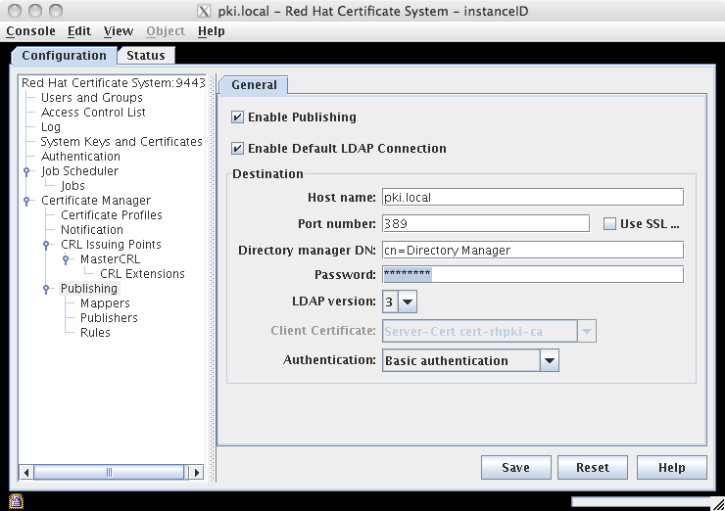Click the horizontal scrollbar thumb in tree
Screen dimensions: 725x511
pyautogui.click(x=109, y=473)
